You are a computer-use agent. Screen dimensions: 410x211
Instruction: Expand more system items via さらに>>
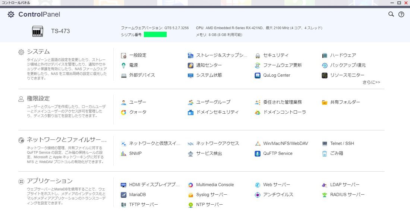pyautogui.click(x=371, y=82)
